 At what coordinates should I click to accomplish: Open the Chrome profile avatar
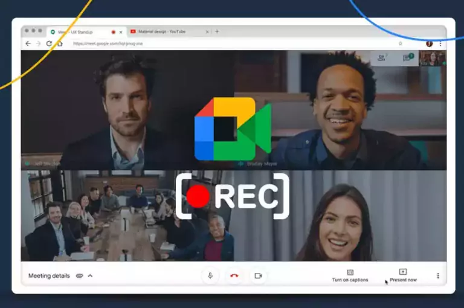tap(429, 44)
